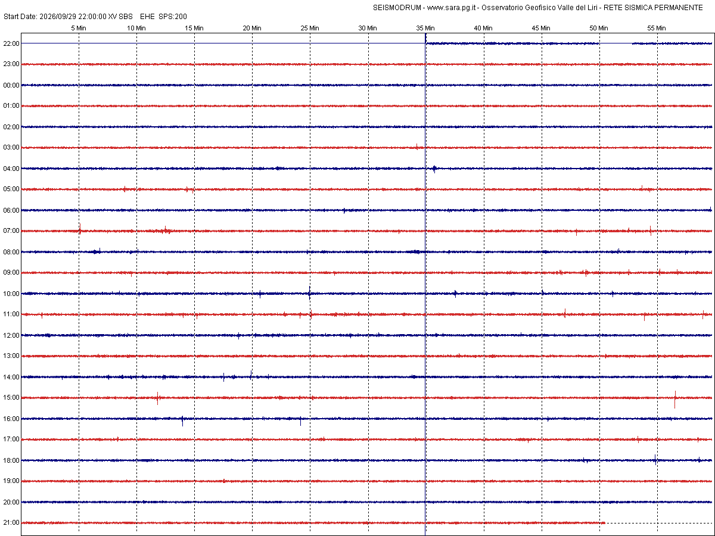This screenshot has height=536, width=715.
Task: Click the 15:00 hour row label
Action: pos(11,398)
